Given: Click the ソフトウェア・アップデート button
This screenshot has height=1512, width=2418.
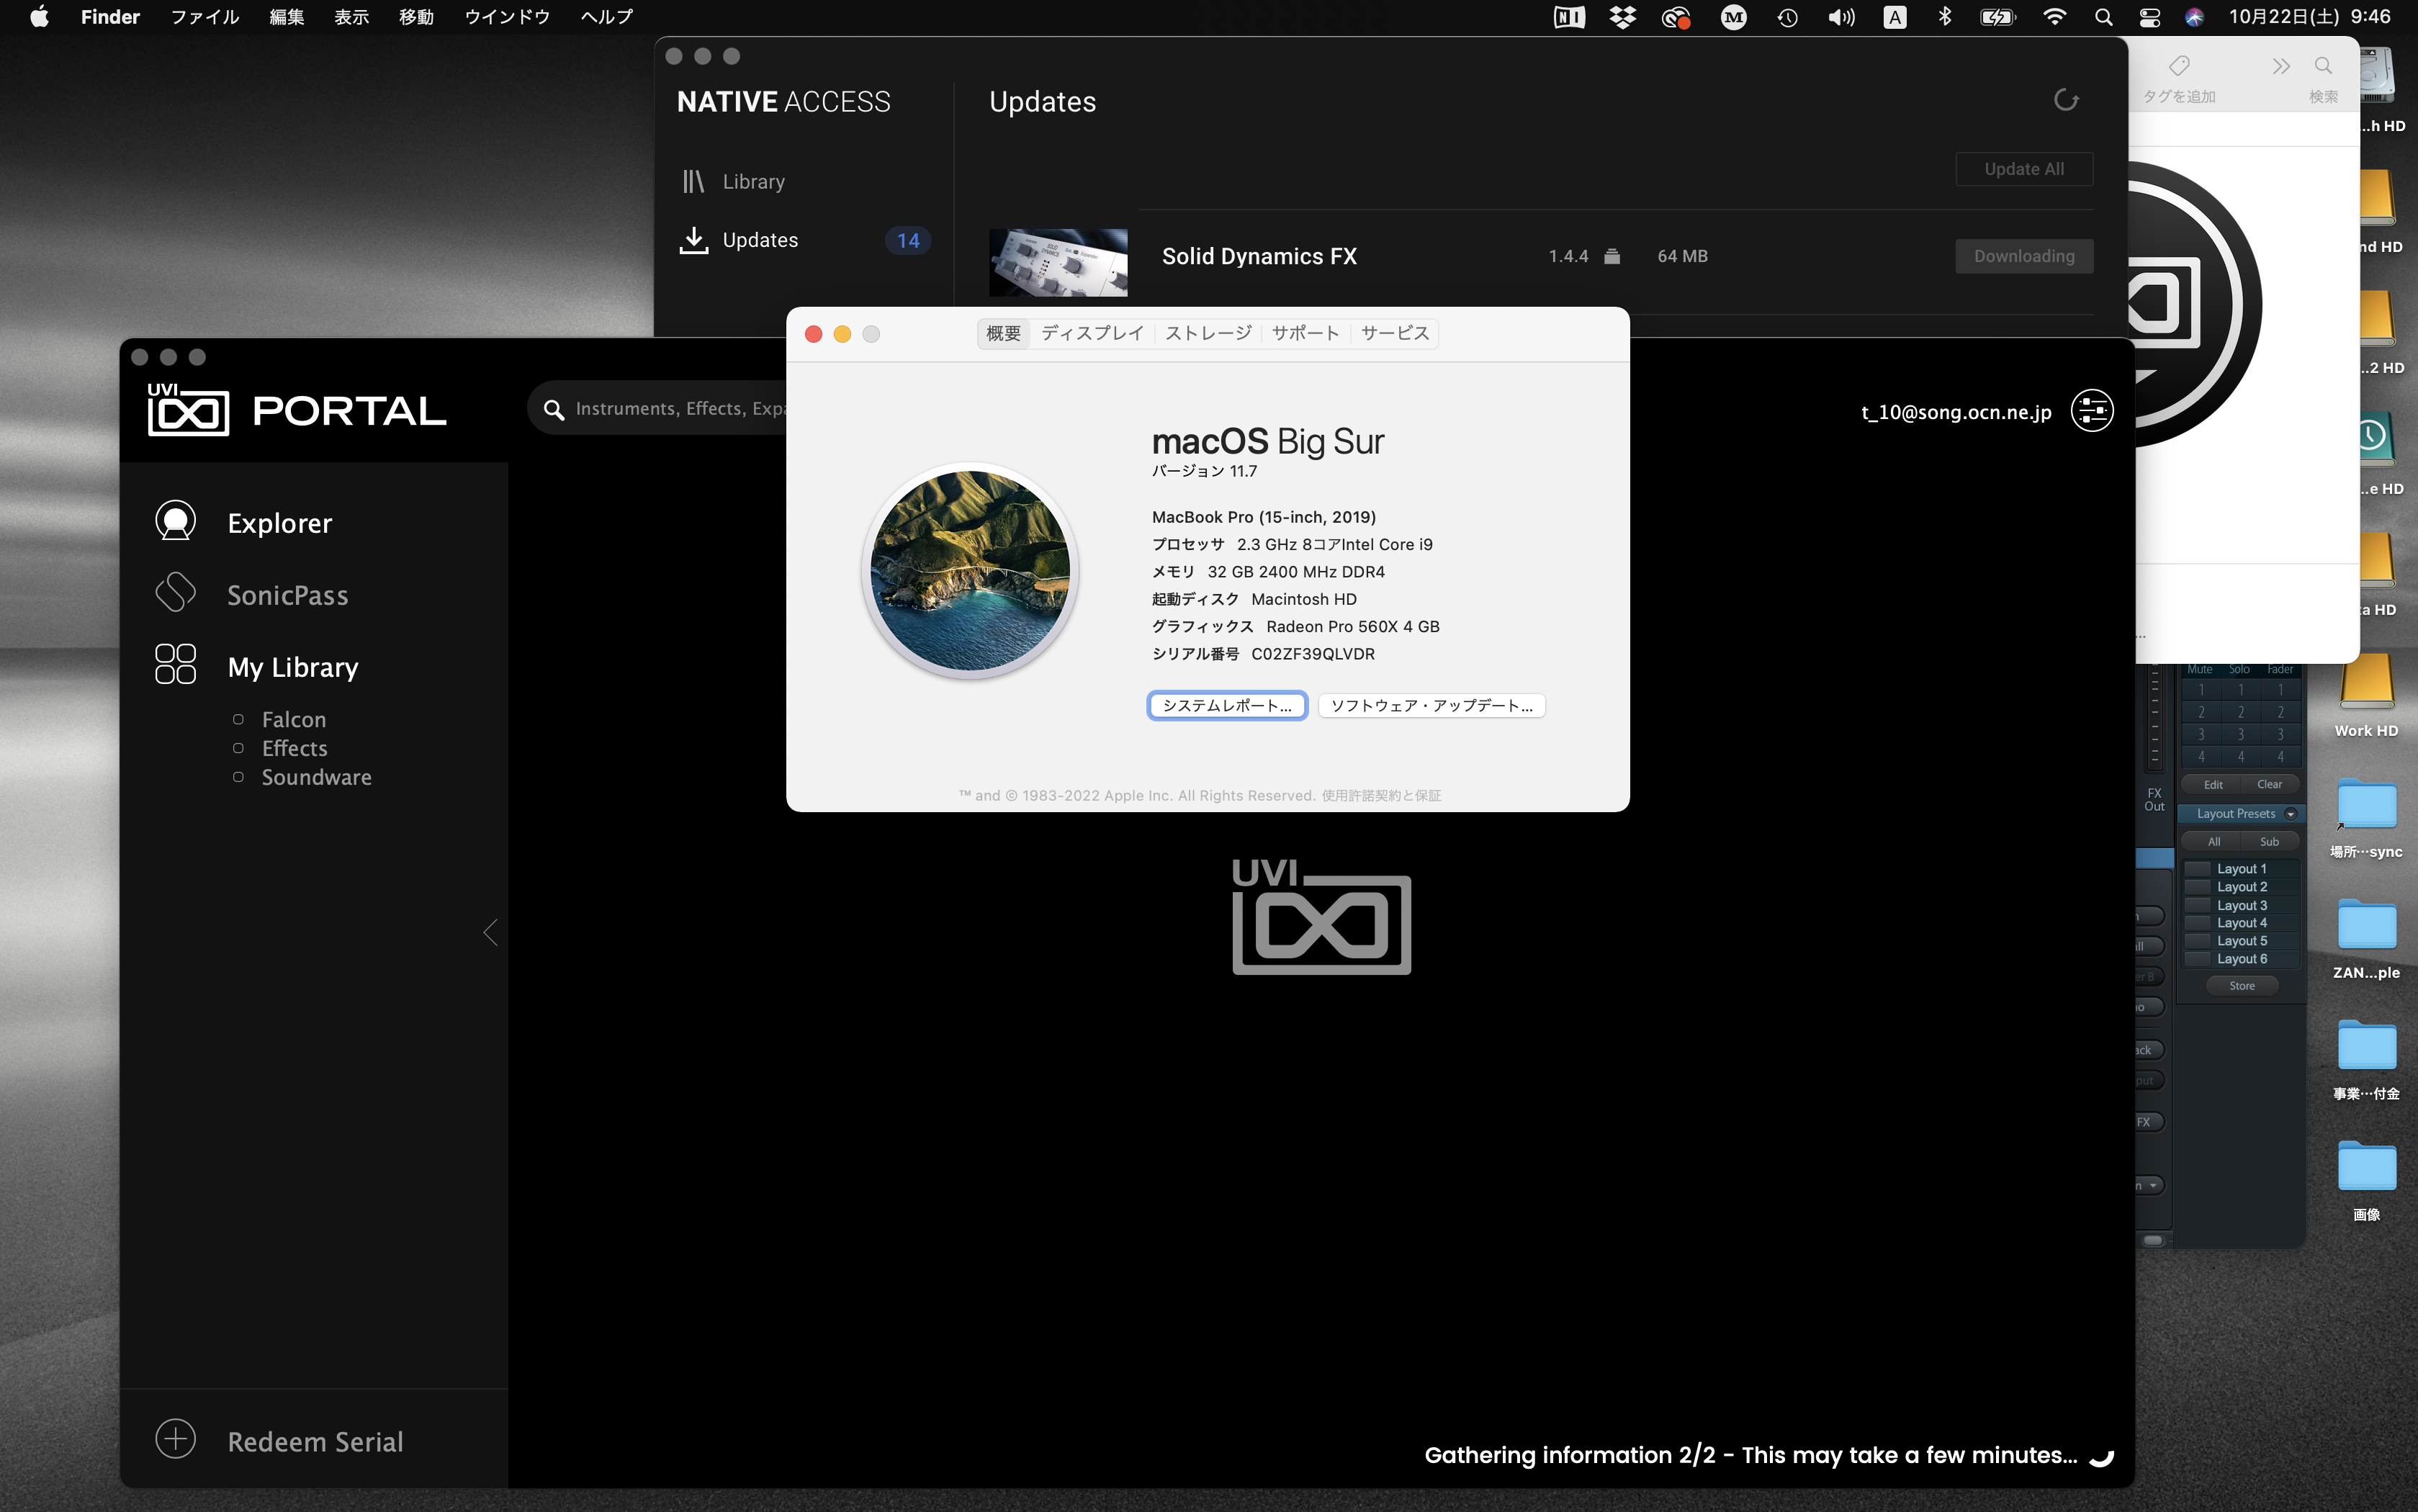Looking at the screenshot, I should pos(1431,706).
